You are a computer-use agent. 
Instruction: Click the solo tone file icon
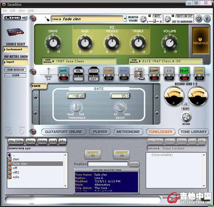9,177
